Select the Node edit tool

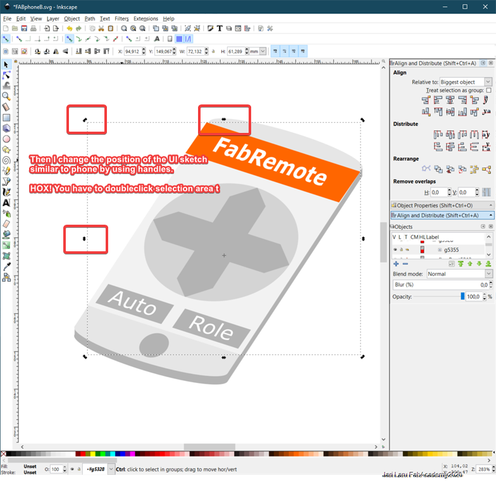pos(6,75)
